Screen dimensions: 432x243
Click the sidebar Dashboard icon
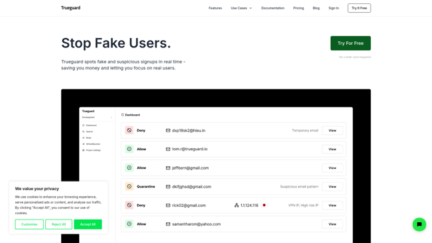tap(83, 126)
